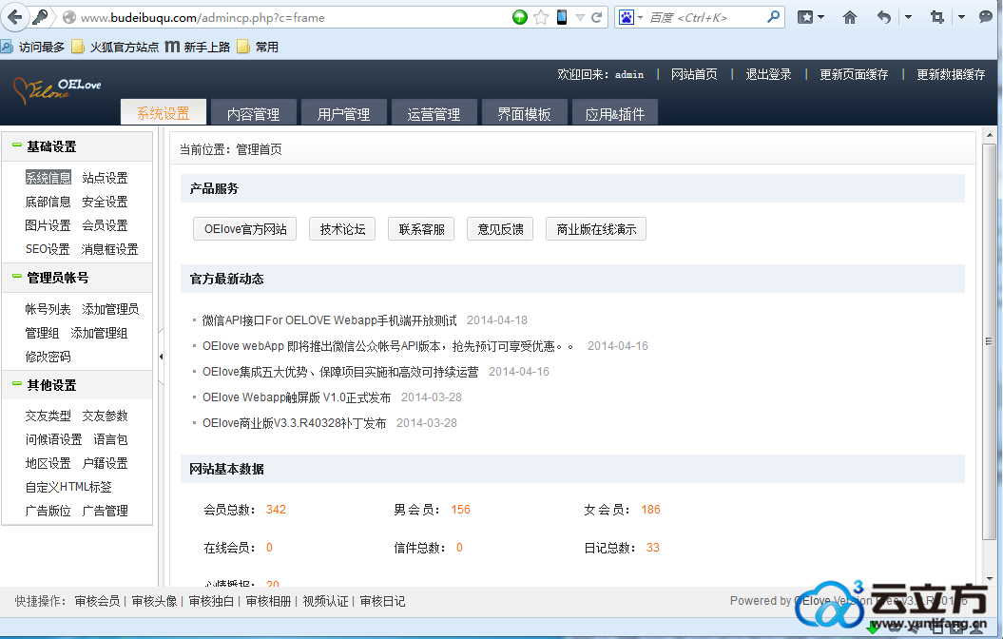Open address bar history dropdown triangle

(580, 18)
